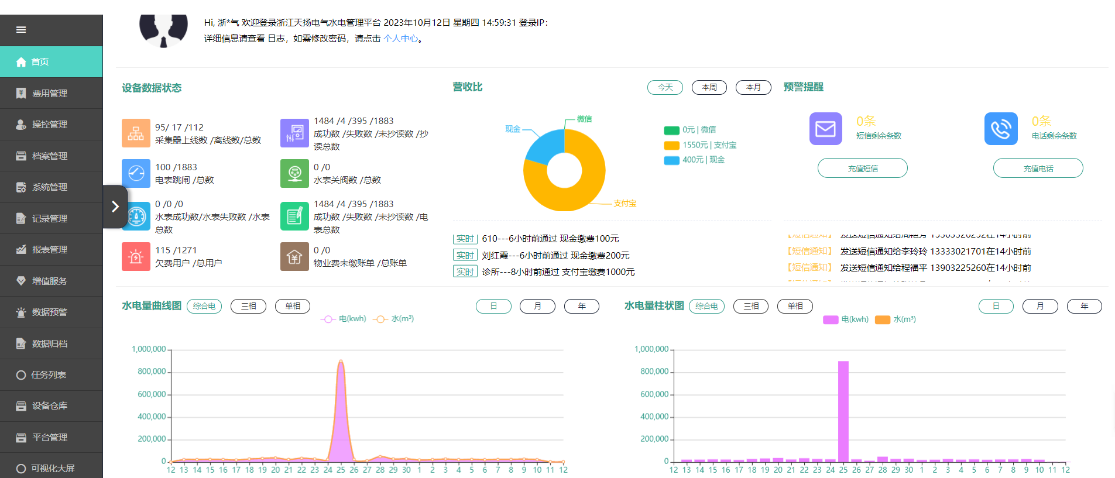Image resolution: width=1115 pixels, height=478 pixels.
Task: Click the user avatar picture
Action: click(x=163, y=30)
